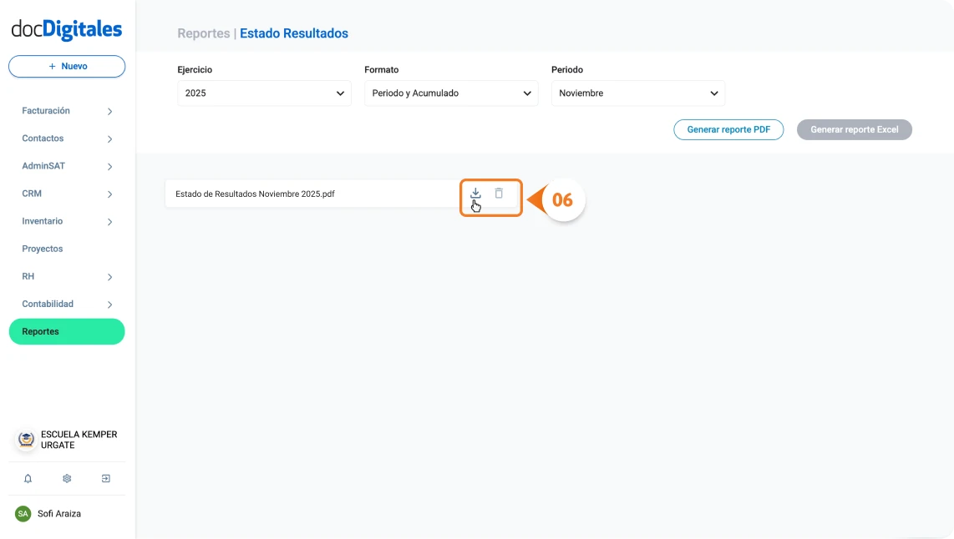
Task: Expand the Contabilidad sidebar section
Action: point(67,305)
